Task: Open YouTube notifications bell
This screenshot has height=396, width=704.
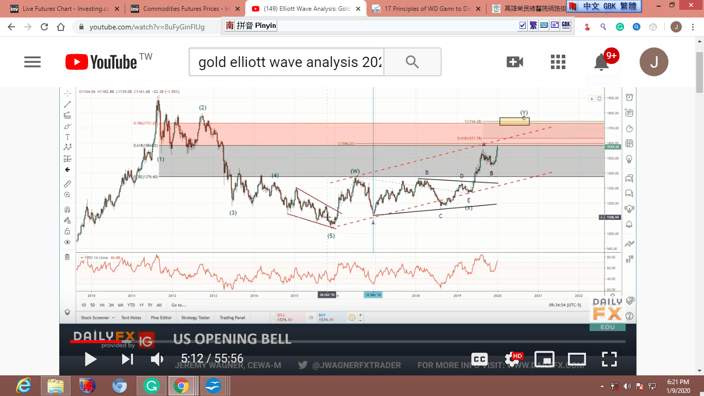Action: 601,62
